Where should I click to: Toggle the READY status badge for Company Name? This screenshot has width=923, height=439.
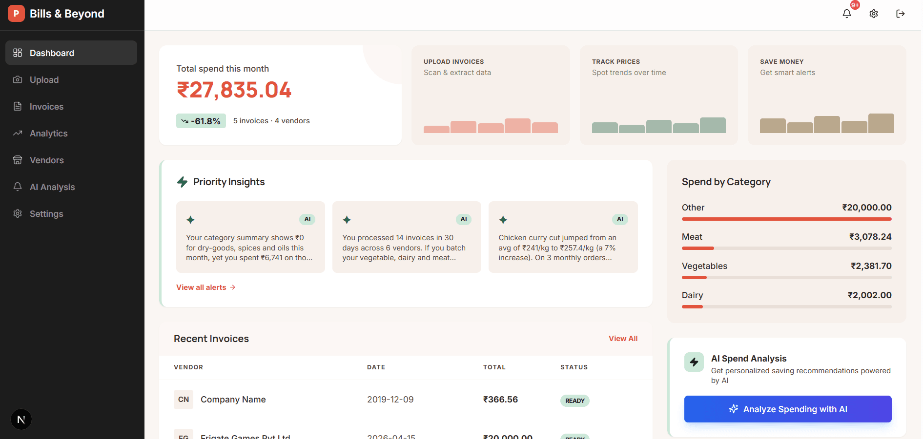point(574,401)
